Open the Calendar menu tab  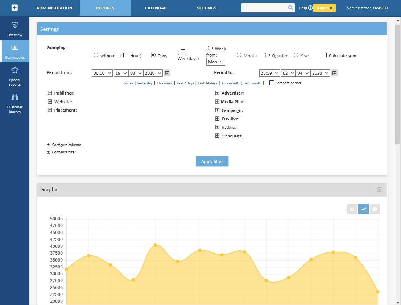click(156, 8)
